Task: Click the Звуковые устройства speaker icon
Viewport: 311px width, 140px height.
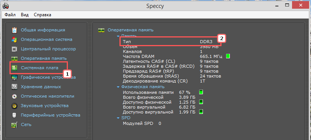Action: 14,106
